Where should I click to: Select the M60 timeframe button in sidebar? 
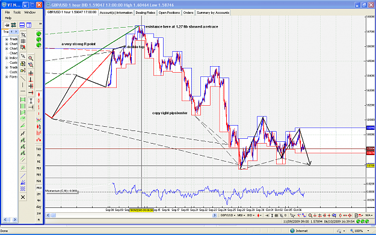coord(39,188)
